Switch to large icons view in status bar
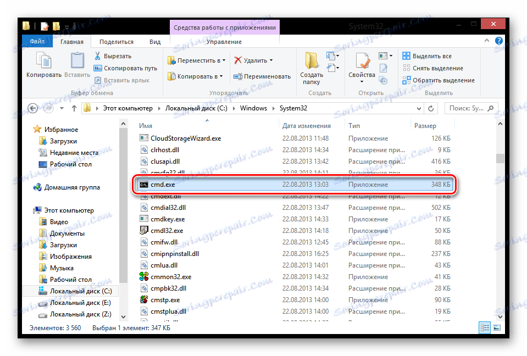This screenshot has height=356, width=527. 497,327
